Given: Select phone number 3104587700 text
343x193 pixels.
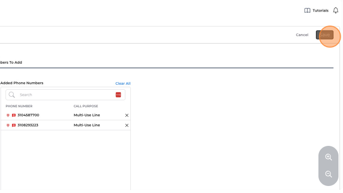Looking at the screenshot, I should (x=28, y=115).
